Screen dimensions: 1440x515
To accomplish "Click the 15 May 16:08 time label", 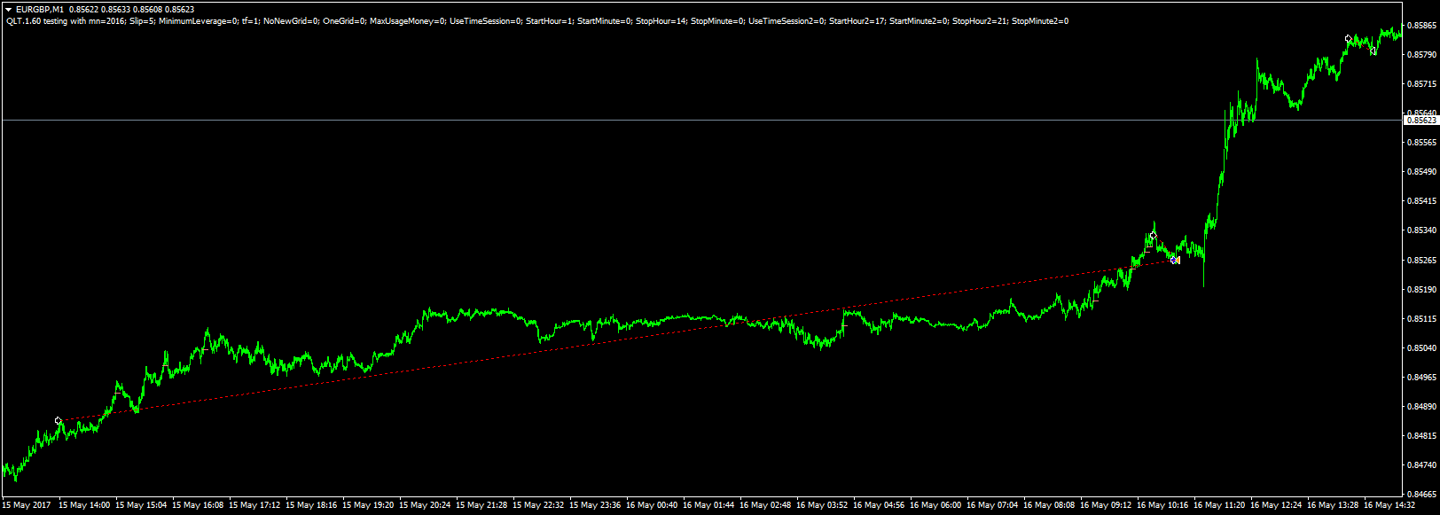I will point(198,505).
